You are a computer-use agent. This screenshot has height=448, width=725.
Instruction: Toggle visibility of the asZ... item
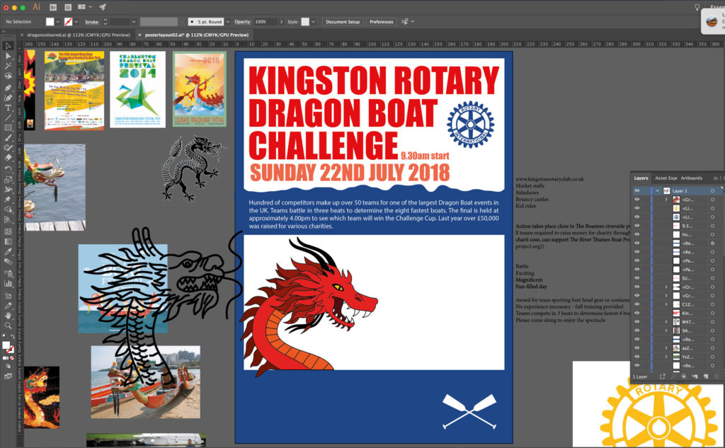click(636, 348)
